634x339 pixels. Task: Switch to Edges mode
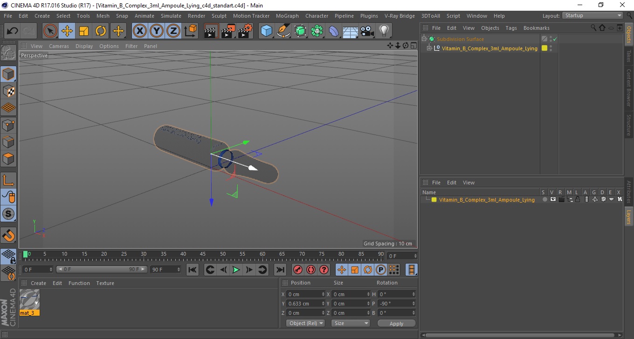click(x=9, y=142)
